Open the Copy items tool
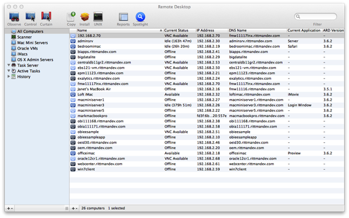 (x=71, y=17)
